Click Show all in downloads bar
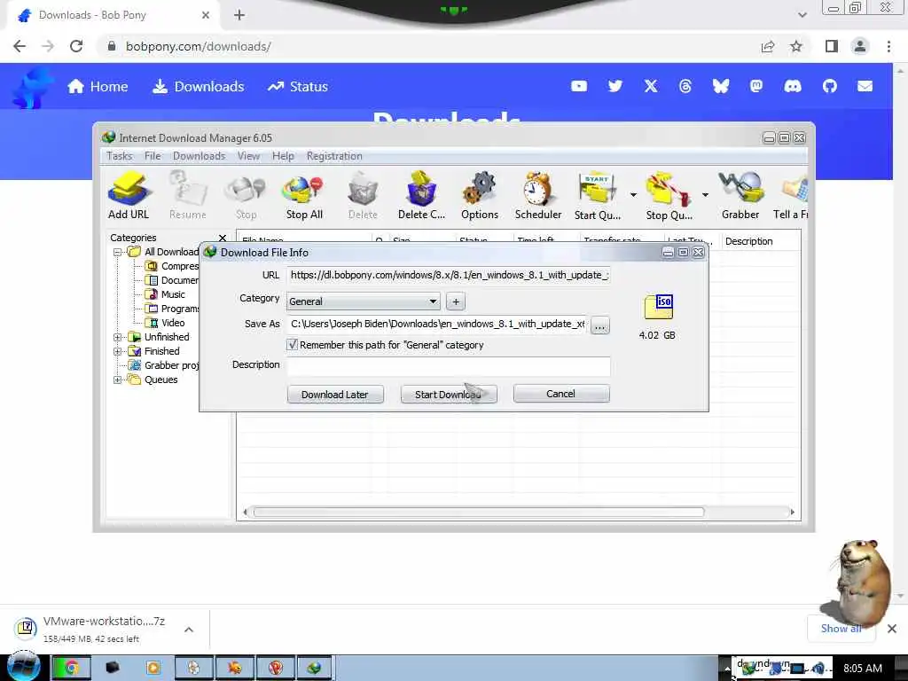The width and height of the screenshot is (908, 681). tap(841, 629)
